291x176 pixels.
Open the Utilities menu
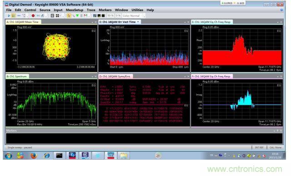click(137, 10)
